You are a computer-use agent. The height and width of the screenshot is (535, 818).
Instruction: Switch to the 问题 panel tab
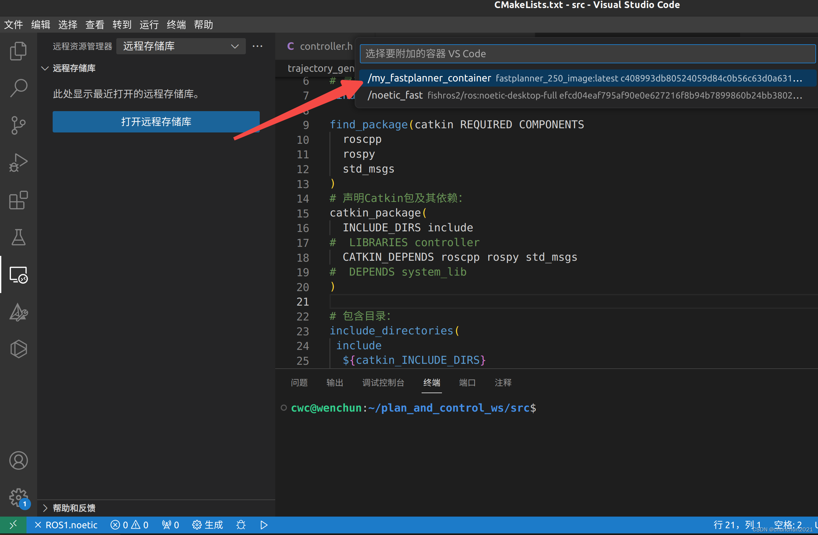click(x=299, y=383)
